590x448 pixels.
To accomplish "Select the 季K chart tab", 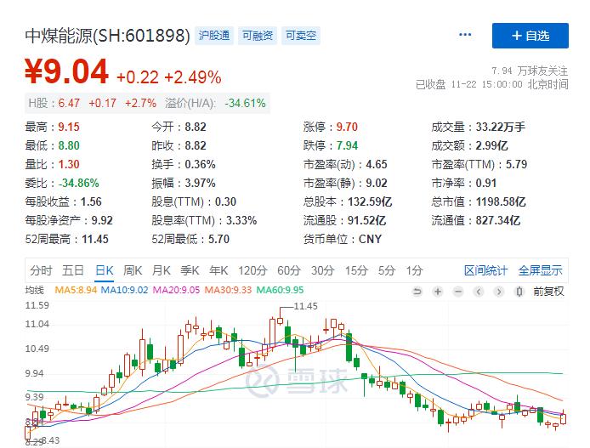I will pyautogui.click(x=190, y=270).
